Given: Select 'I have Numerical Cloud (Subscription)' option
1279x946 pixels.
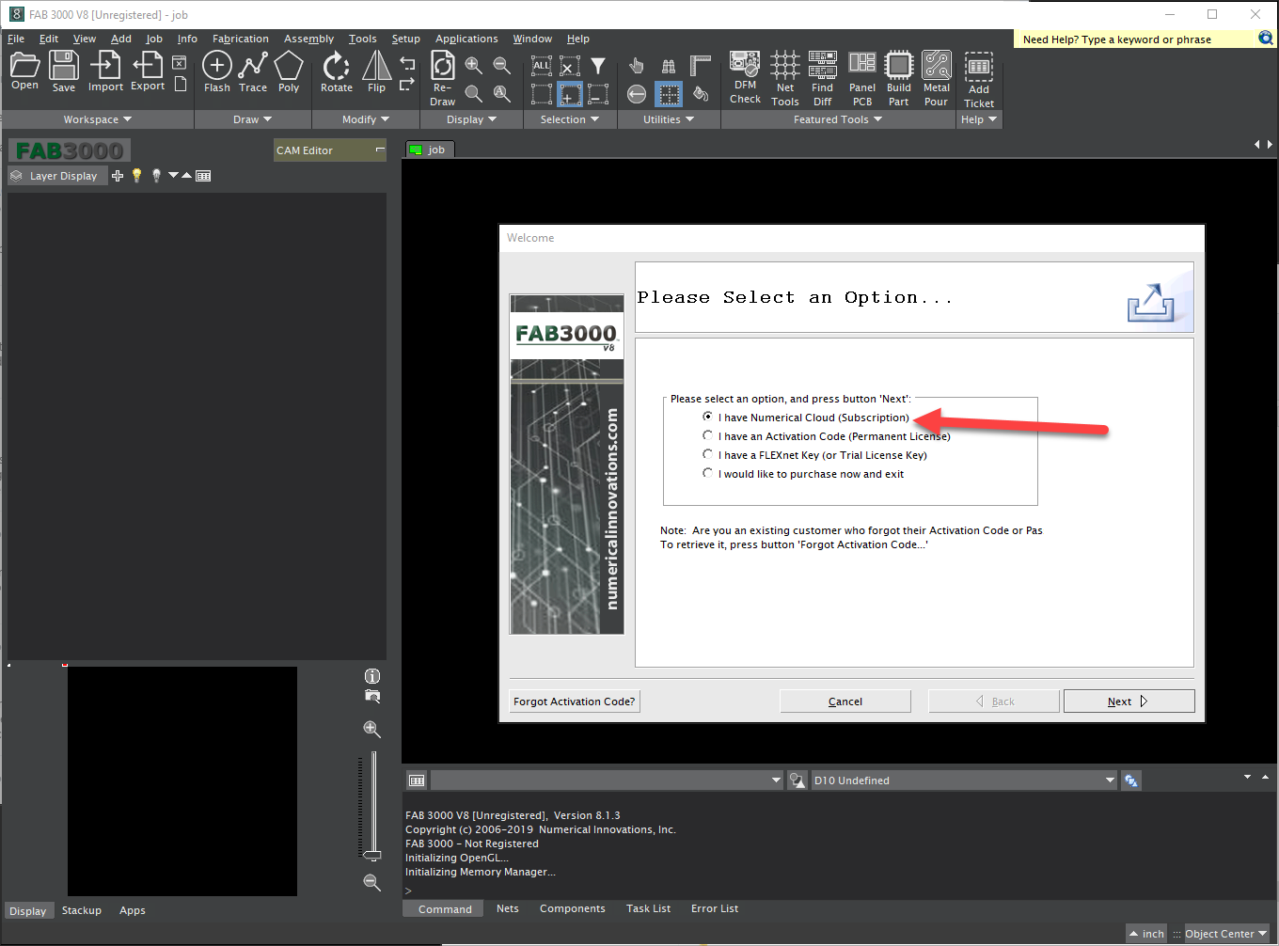Looking at the screenshot, I should 708,417.
